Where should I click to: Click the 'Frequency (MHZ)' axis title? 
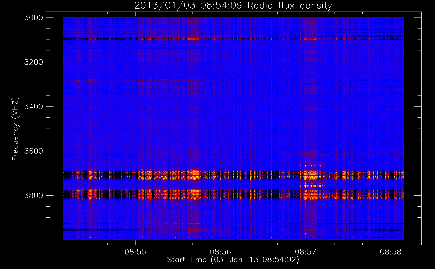point(16,129)
